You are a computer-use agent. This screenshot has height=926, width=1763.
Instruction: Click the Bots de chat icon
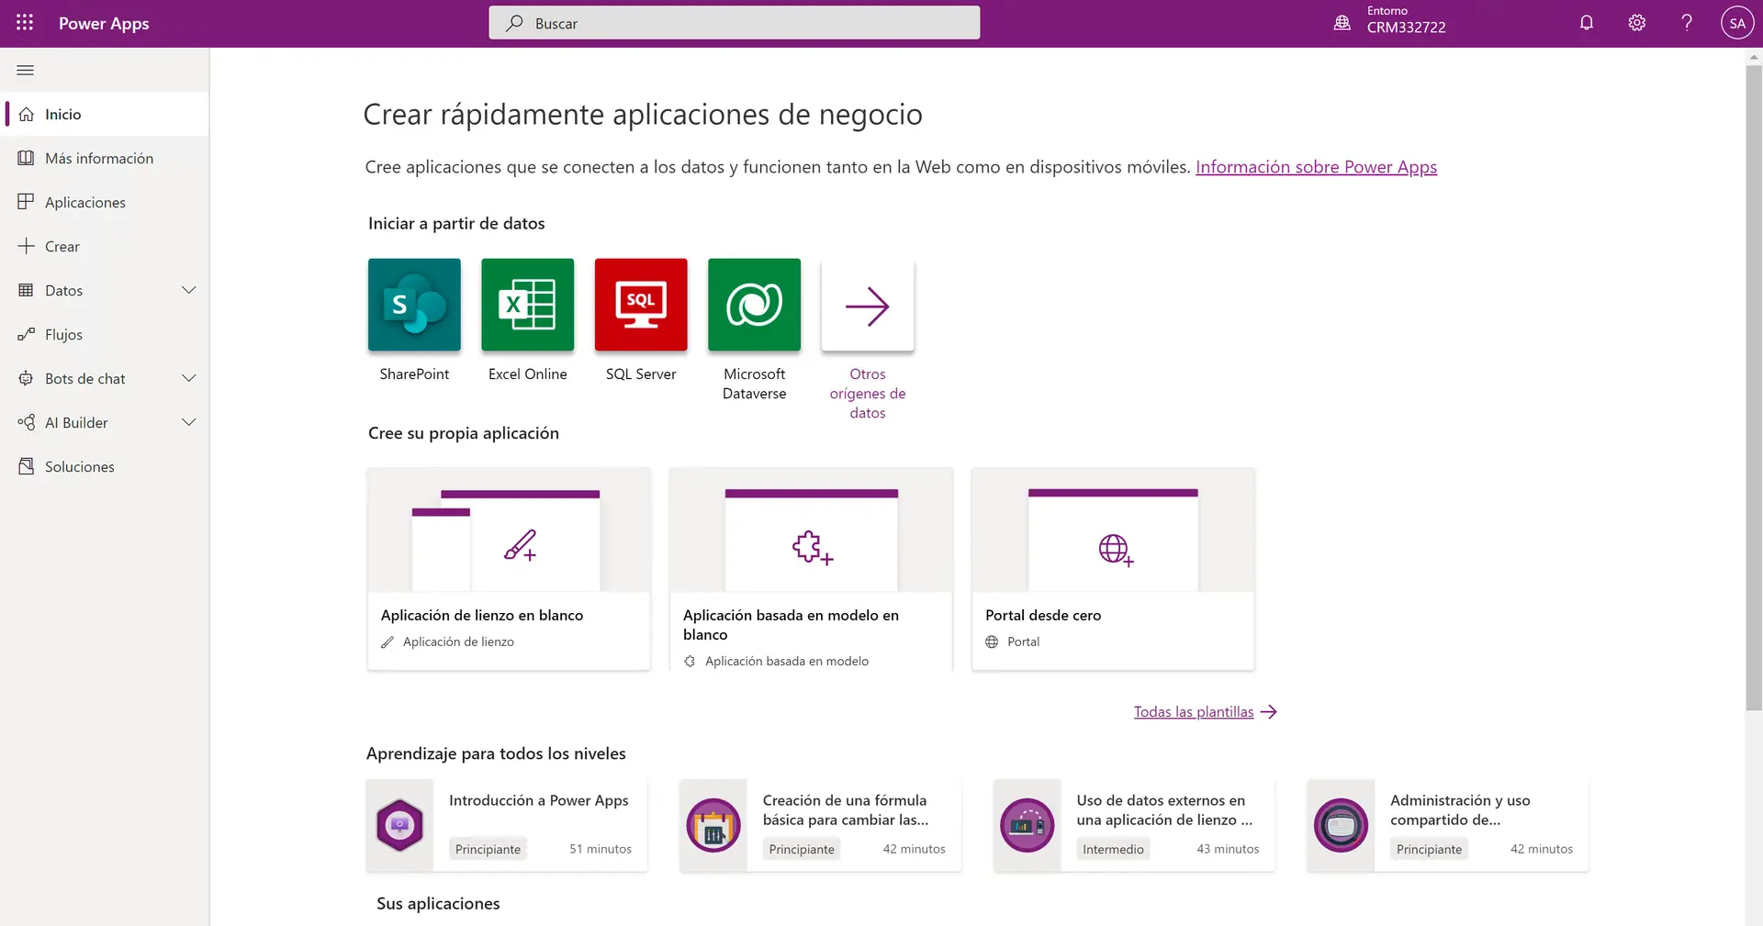click(x=27, y=378)
